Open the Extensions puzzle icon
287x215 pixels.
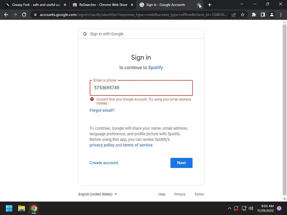[x=254, y=15]
